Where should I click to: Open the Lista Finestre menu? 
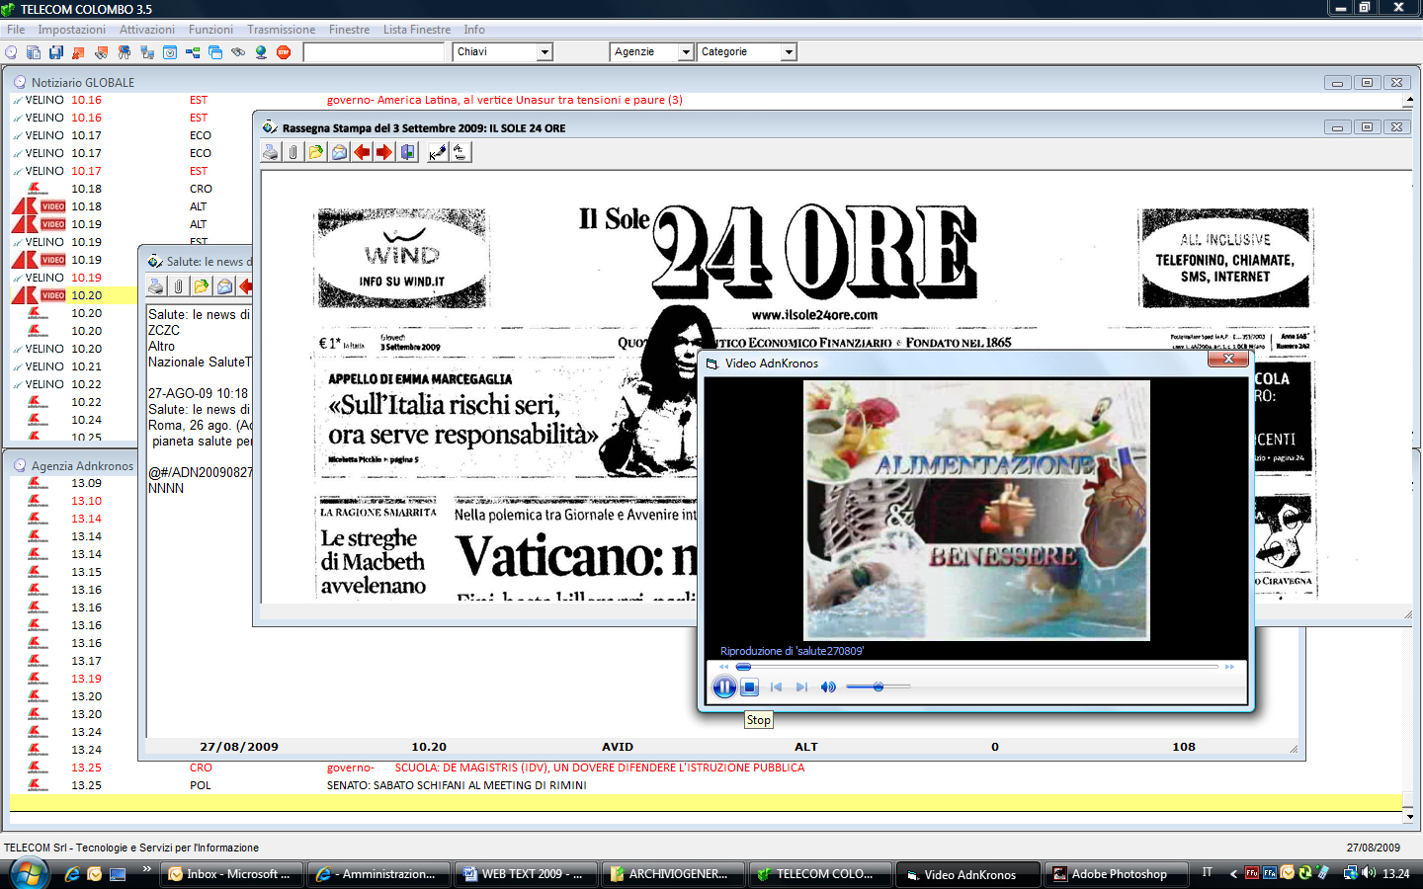(x=417, y=30)
